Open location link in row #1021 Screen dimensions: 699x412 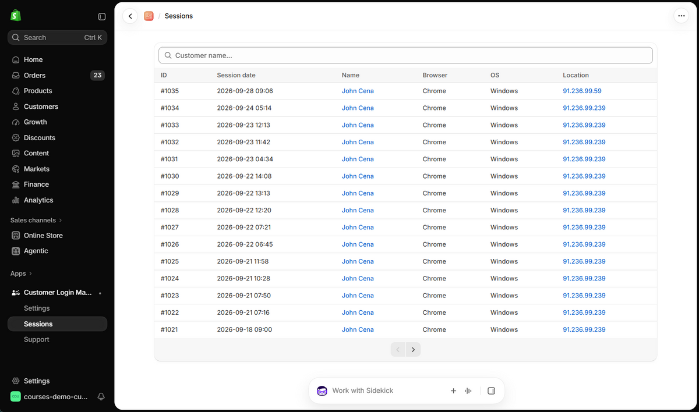pos(584,329)
